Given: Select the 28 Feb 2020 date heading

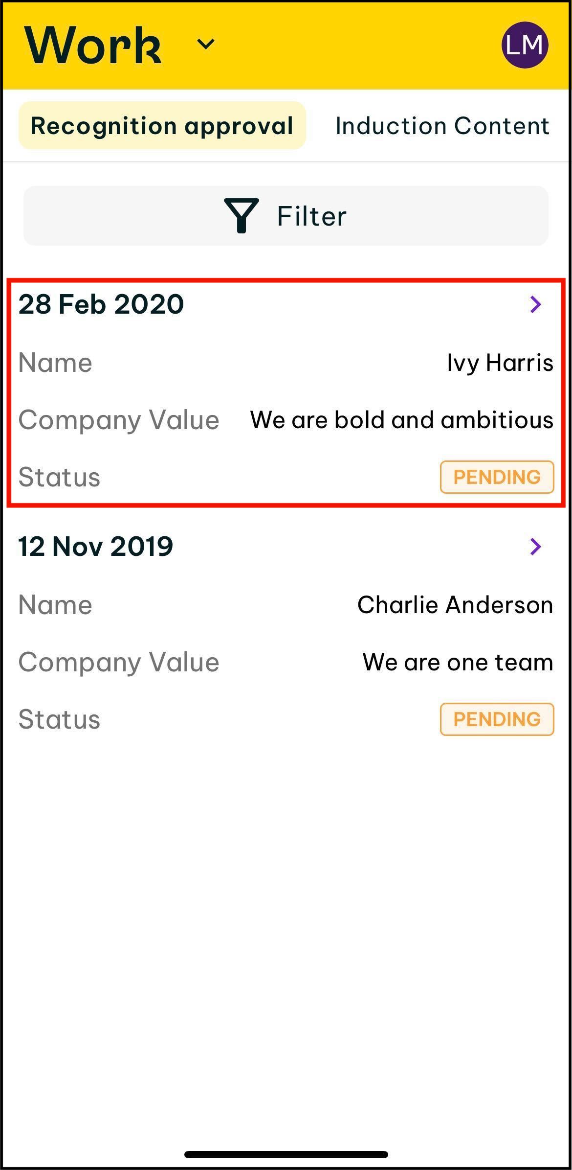Looking at the screenshot, I should point(101,304).
